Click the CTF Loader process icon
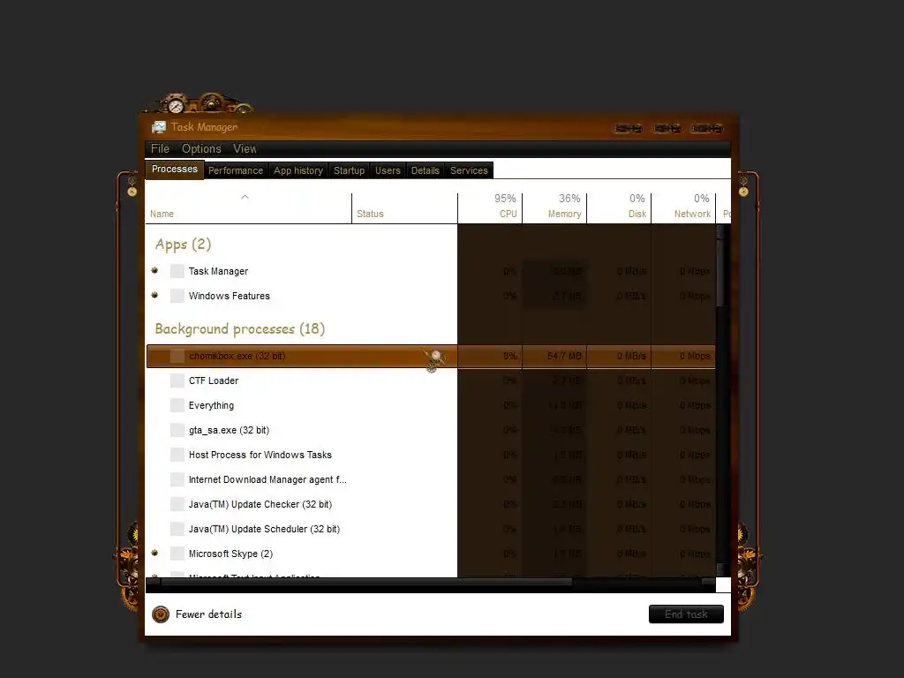The image size is (904, 678). tap(177, 380)
